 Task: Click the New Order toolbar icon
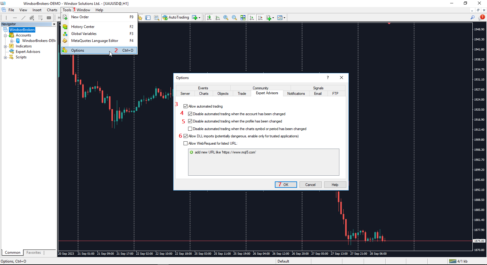tap(195, 18)
